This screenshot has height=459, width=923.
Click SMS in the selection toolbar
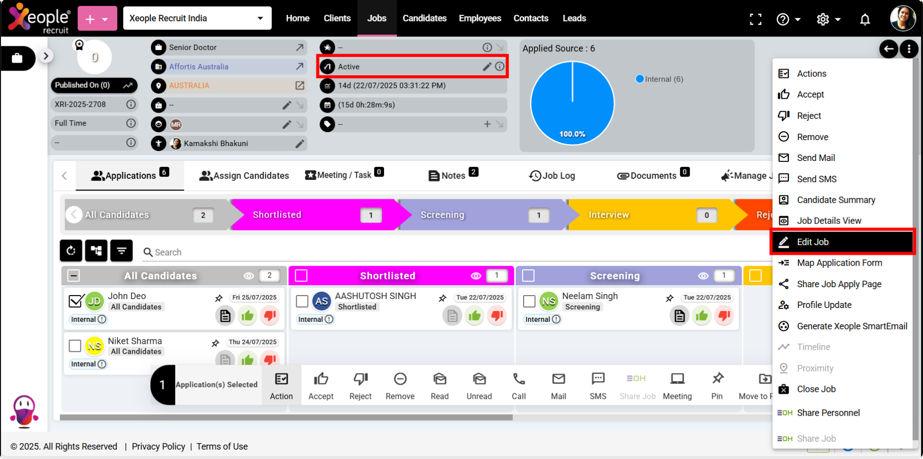(x=598, y=385)
